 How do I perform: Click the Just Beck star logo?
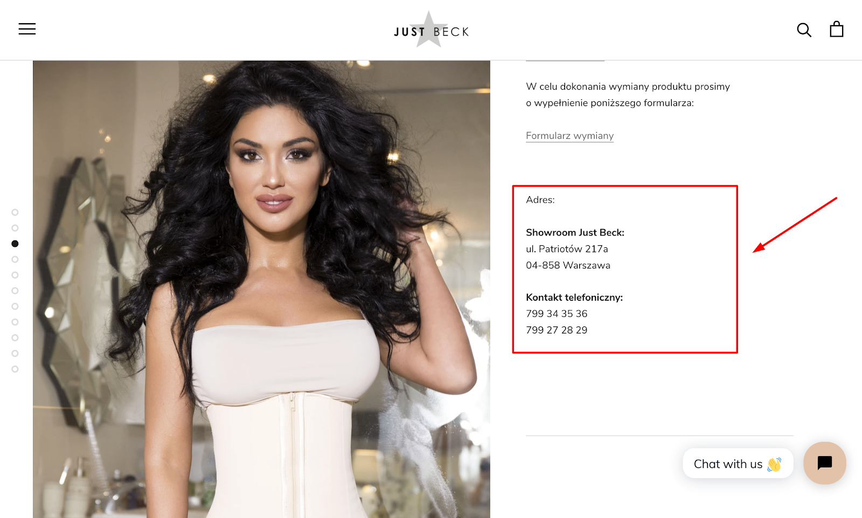(431, 30)
